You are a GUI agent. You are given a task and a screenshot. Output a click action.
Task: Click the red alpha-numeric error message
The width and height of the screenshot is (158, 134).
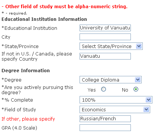[x=65, y=7]
